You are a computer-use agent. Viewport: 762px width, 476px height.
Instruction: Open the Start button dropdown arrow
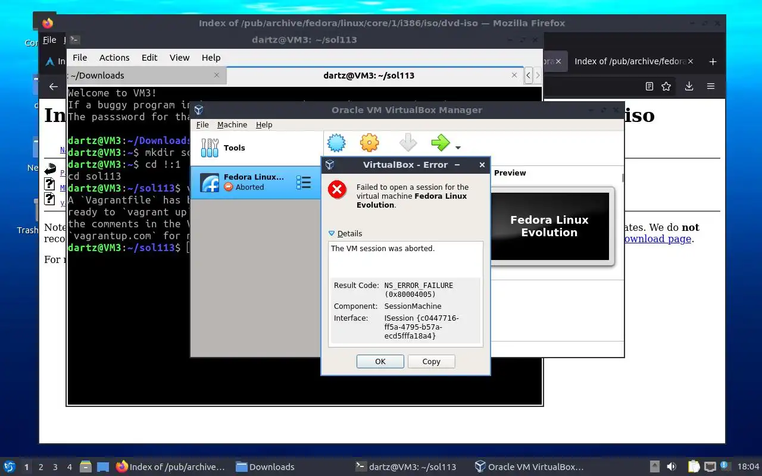click(x=458, y=148)
